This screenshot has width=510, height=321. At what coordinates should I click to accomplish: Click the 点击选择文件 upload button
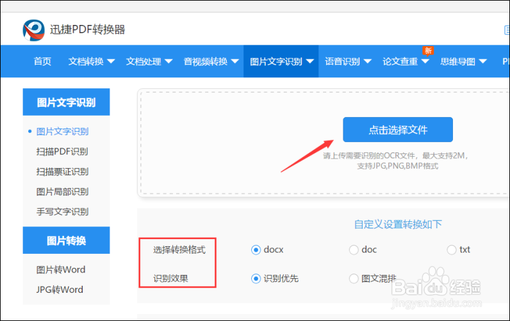click(398, 130)
